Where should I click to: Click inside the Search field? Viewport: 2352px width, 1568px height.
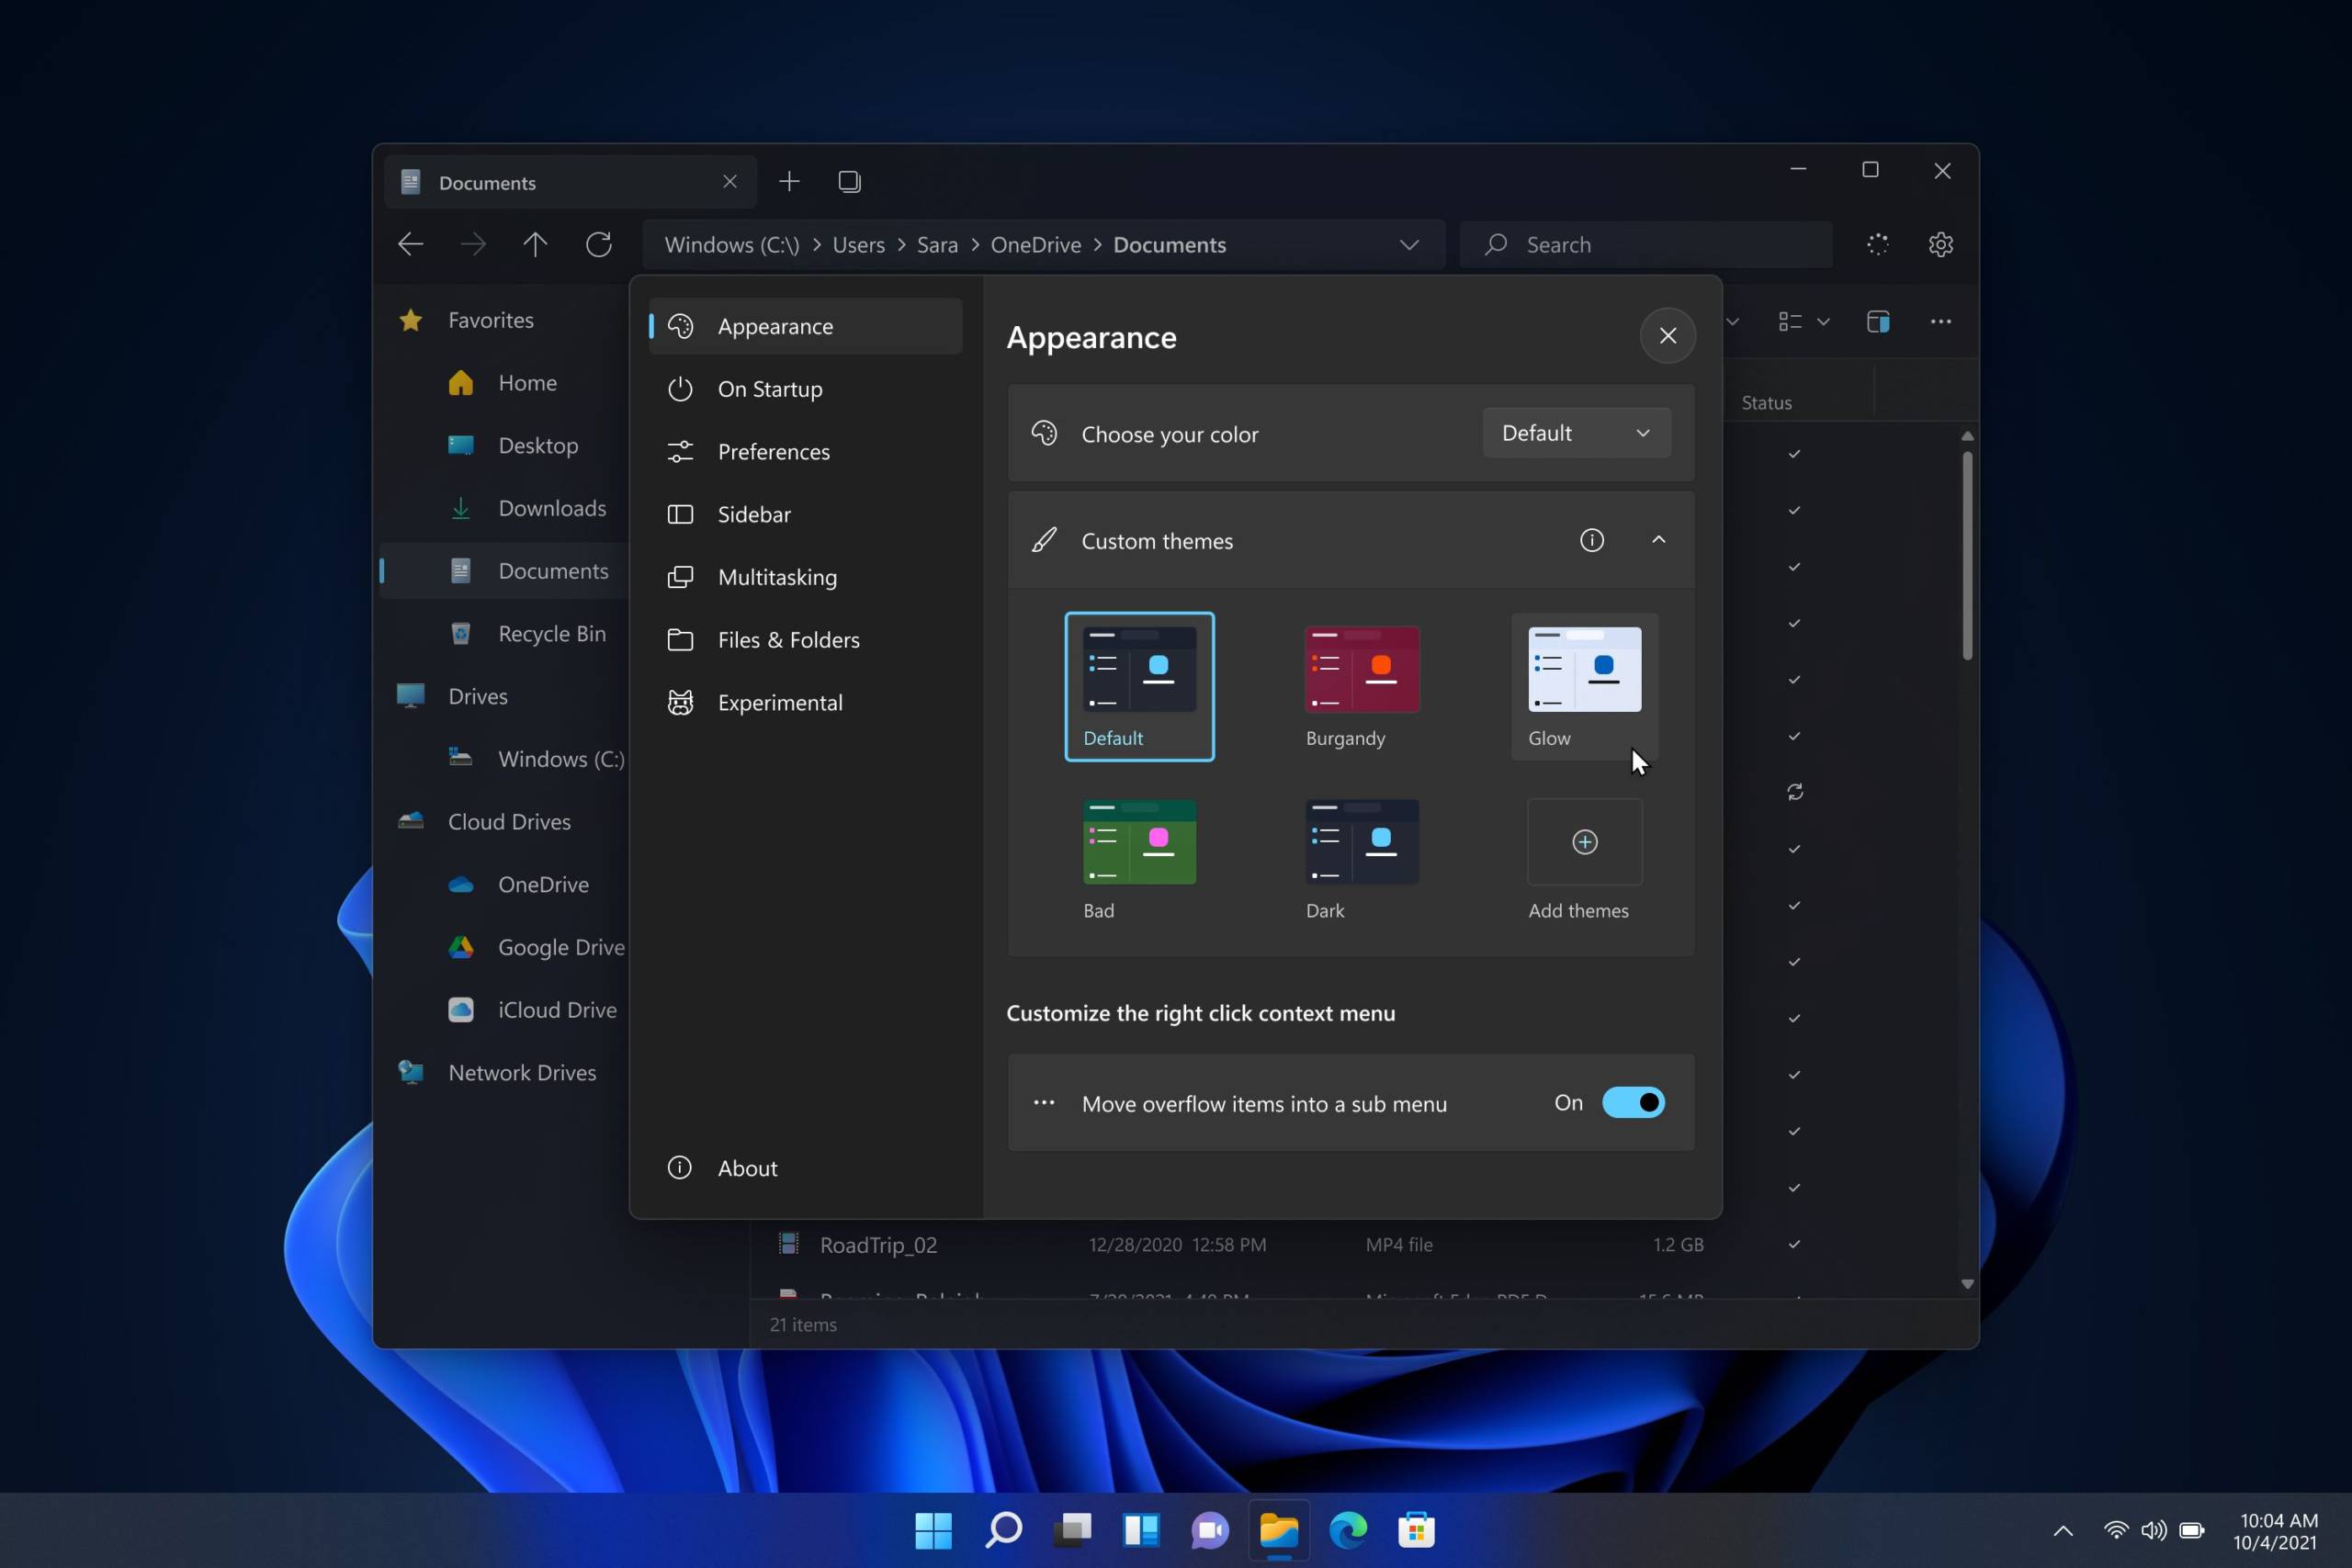[x=1645, y=244]
